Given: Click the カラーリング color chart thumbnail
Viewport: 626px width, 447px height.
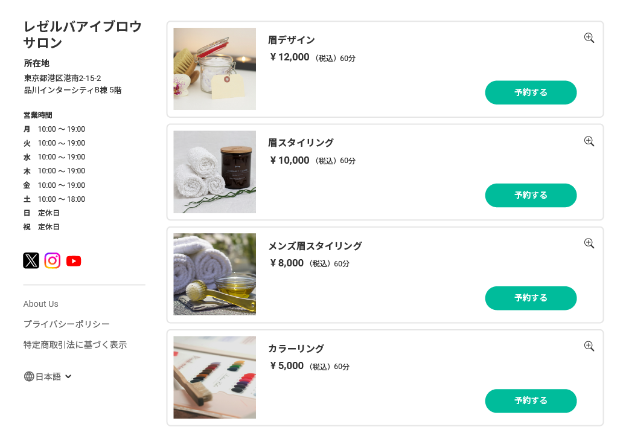Looking at the screenshot, I should pyautogui.click(x=215, y=377).
